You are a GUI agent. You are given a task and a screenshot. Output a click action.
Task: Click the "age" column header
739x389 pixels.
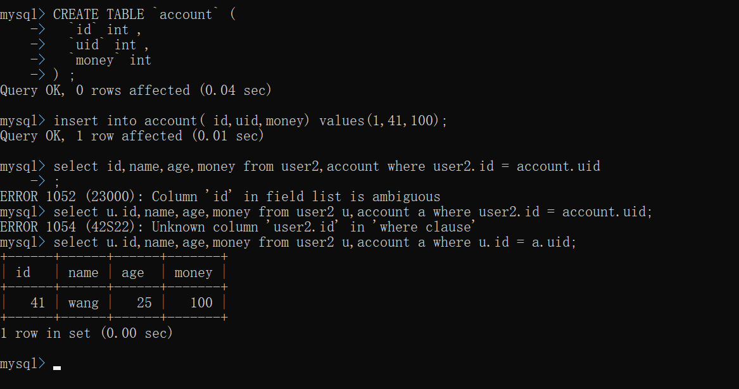click(x=132, y=273)
